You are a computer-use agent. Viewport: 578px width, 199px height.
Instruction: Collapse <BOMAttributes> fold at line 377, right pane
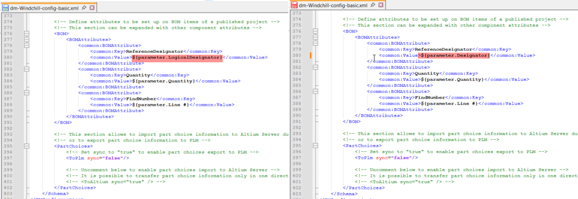pos(316,37)
